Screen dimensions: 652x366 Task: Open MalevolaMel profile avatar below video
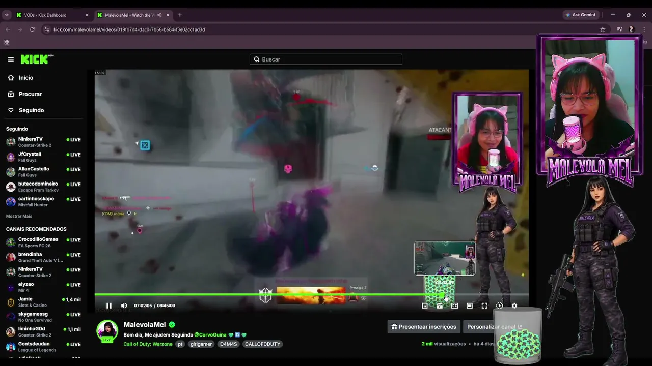107,331
